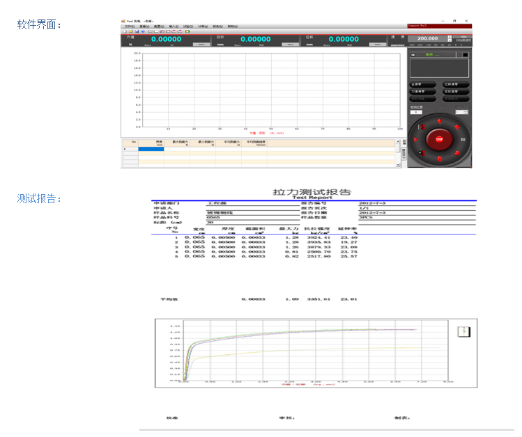Click the red play triangle on the dial
This screenshot has width=522, height=437.
415,140
